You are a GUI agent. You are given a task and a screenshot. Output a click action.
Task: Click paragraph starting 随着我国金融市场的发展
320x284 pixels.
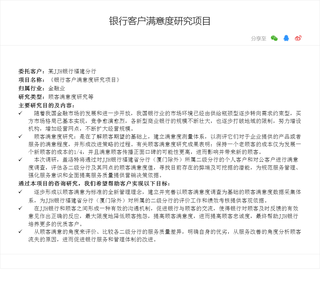tap(164, 121)
